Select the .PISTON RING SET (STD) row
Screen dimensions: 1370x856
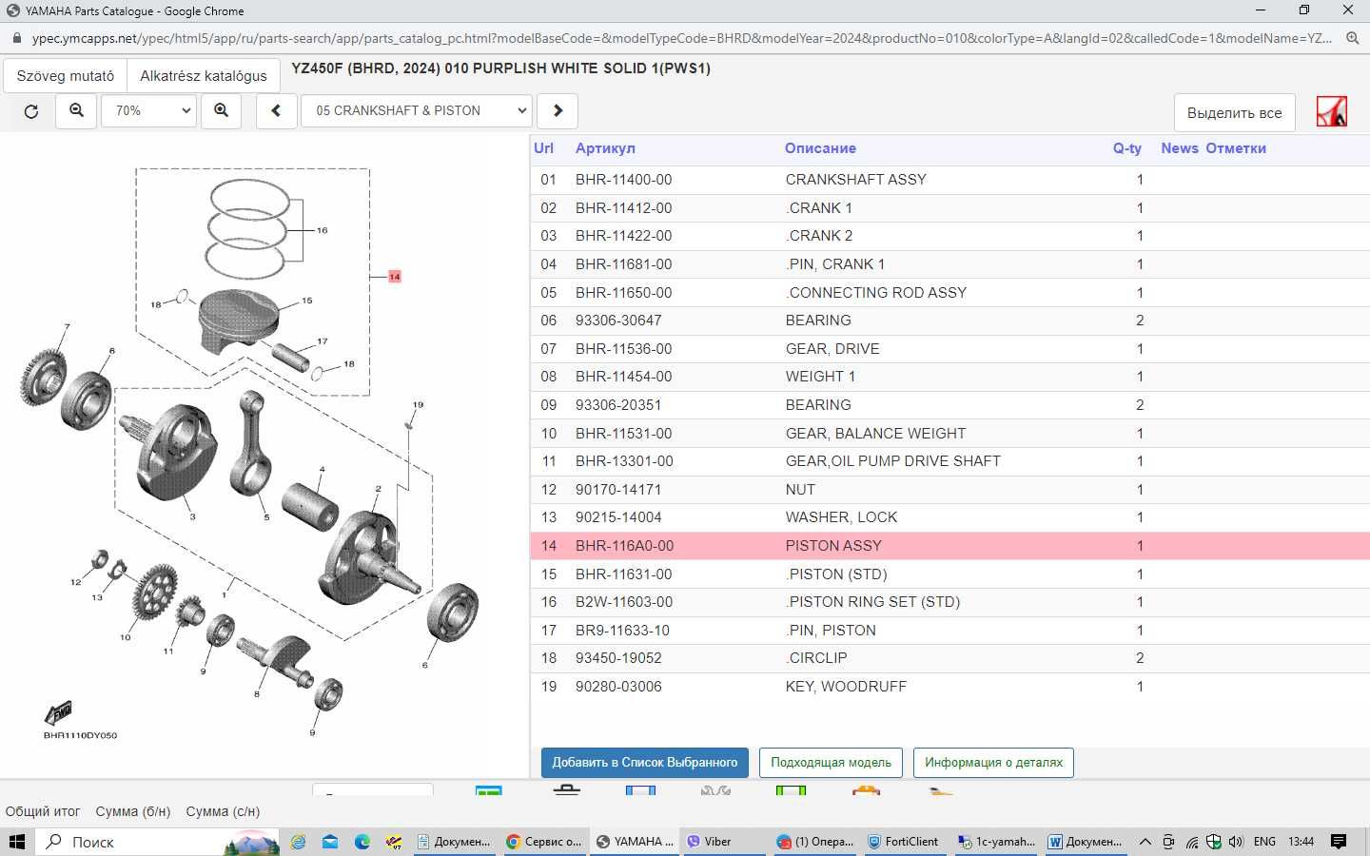point(949,602)
